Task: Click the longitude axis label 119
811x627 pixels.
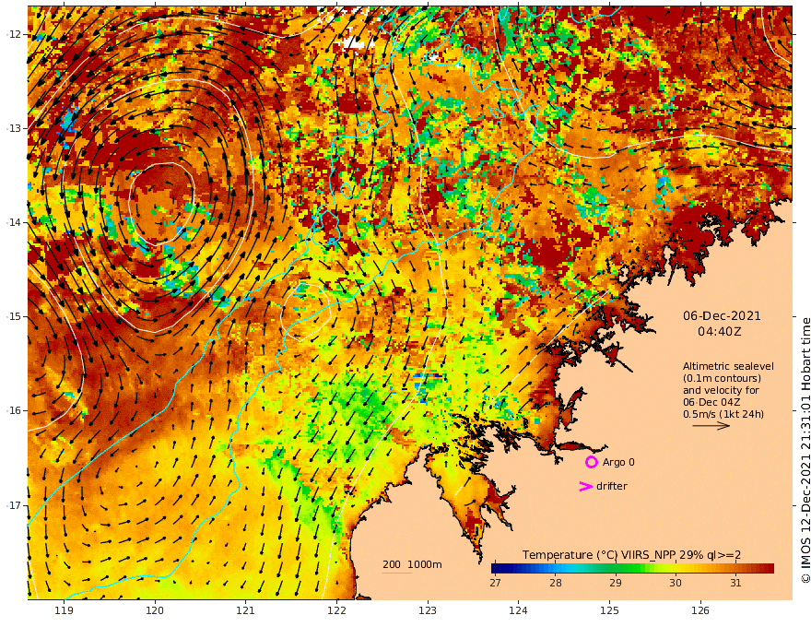Action: 64,611
